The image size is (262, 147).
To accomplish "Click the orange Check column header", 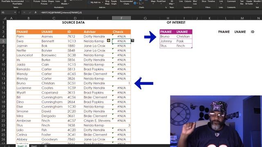I will (x=122, y=32).
